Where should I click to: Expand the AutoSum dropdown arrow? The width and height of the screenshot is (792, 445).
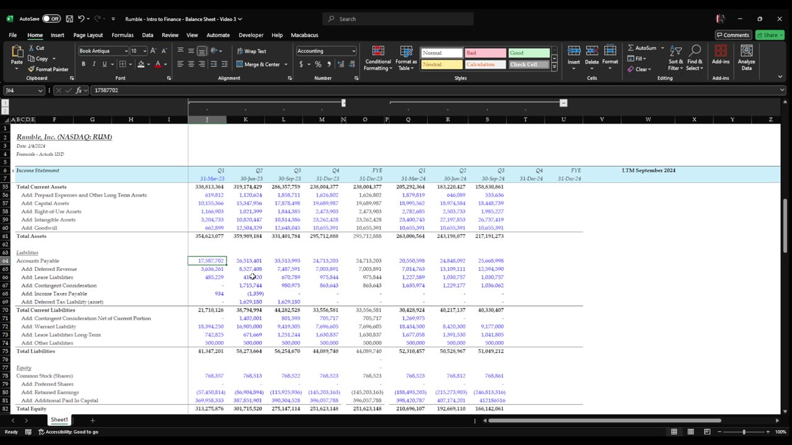(x=662, y=48)
